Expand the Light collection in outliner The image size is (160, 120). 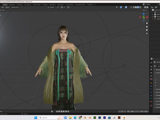pos(153,19)
